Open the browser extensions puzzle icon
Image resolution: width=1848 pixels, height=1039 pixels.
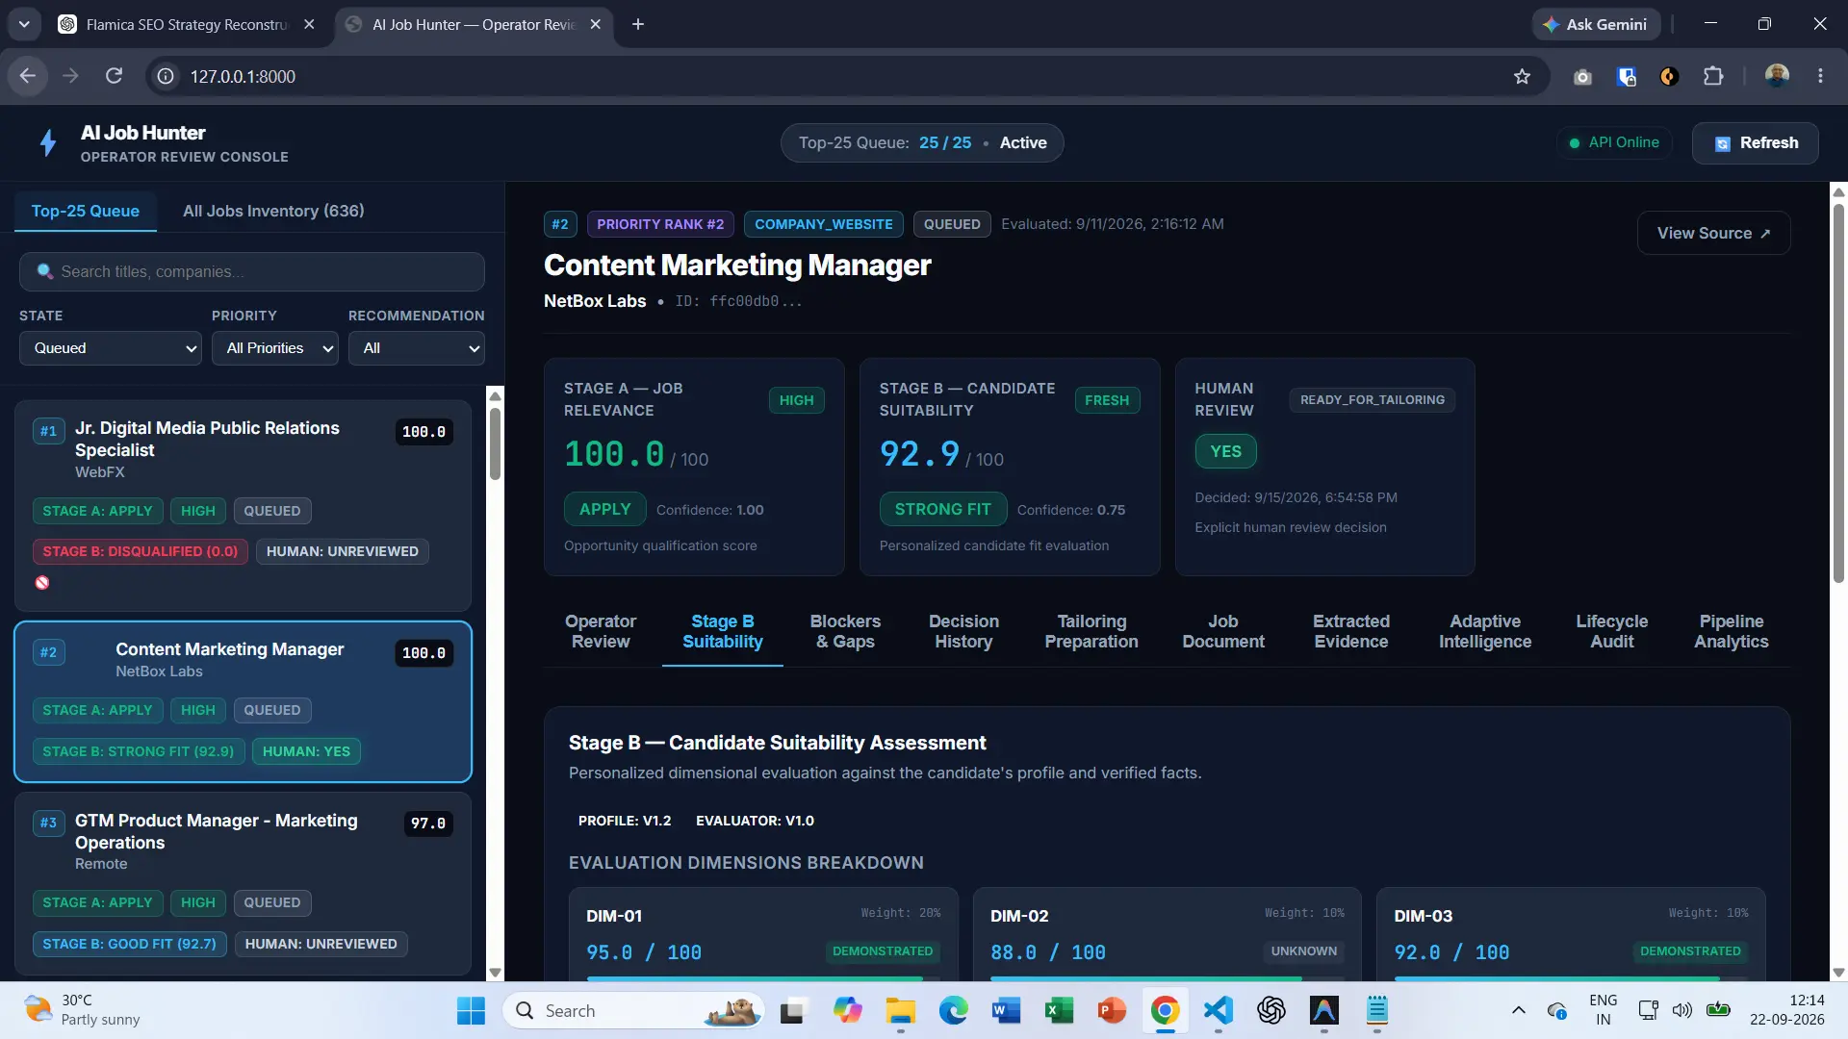(1713, 76)
